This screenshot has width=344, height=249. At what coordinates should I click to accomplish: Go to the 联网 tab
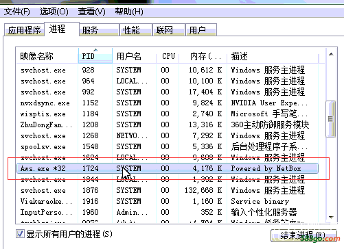169,30
